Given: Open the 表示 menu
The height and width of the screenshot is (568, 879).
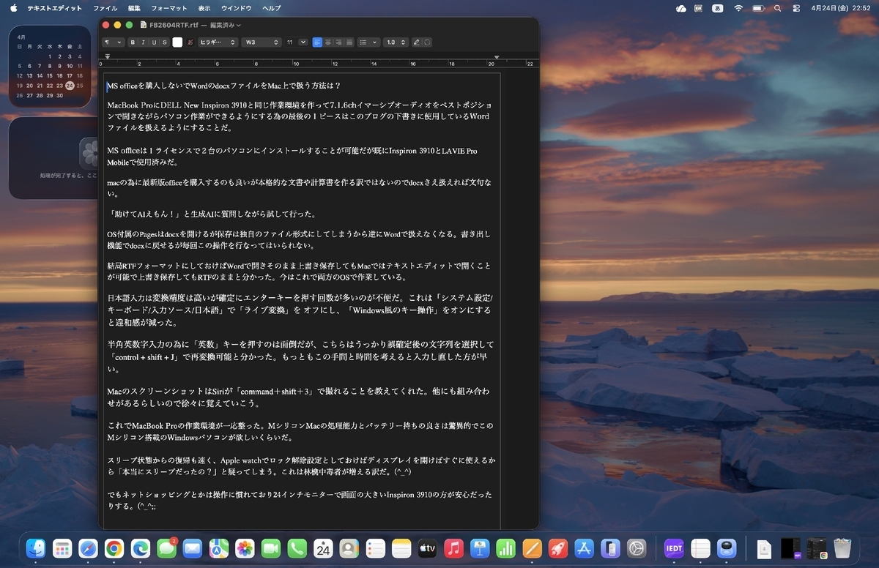Looking at the screenshot, I should point(204,8).
